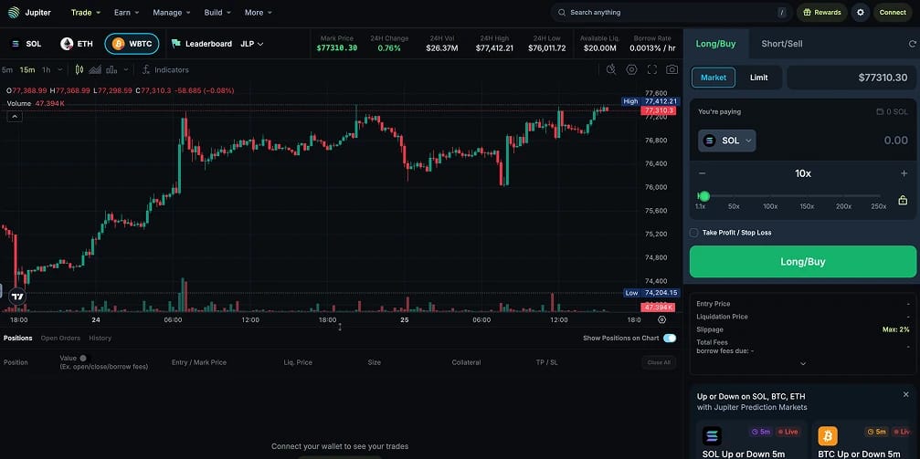This screenshot has height=459, width=920.
Task: Enable Take Profit / Stop Loss checkbox
Action: coord(693,233)
